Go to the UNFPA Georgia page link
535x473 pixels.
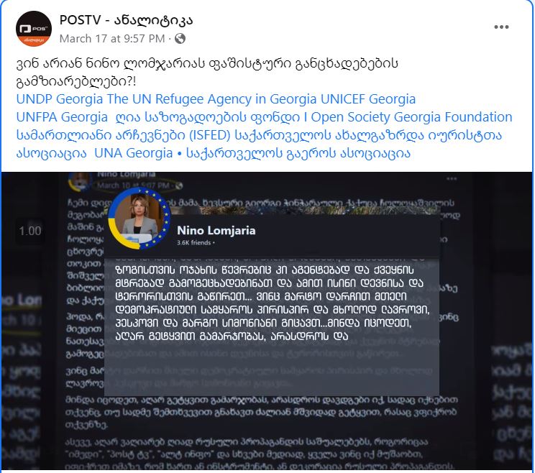tap(62, 117)
